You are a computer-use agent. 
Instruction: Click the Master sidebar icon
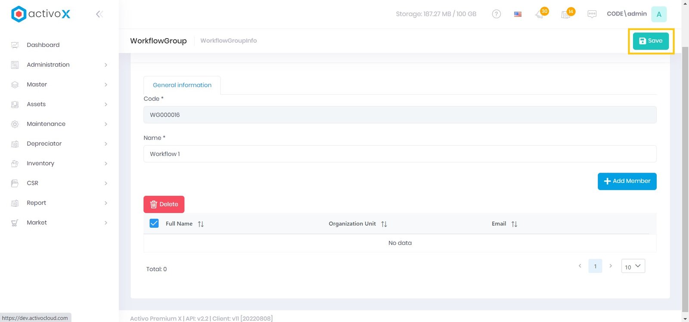(15, 85)
